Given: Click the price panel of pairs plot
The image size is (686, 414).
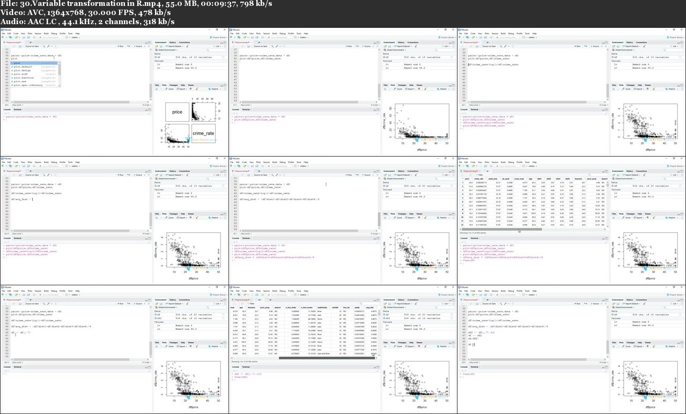Looking at the screenshot, I should [177, 112].
